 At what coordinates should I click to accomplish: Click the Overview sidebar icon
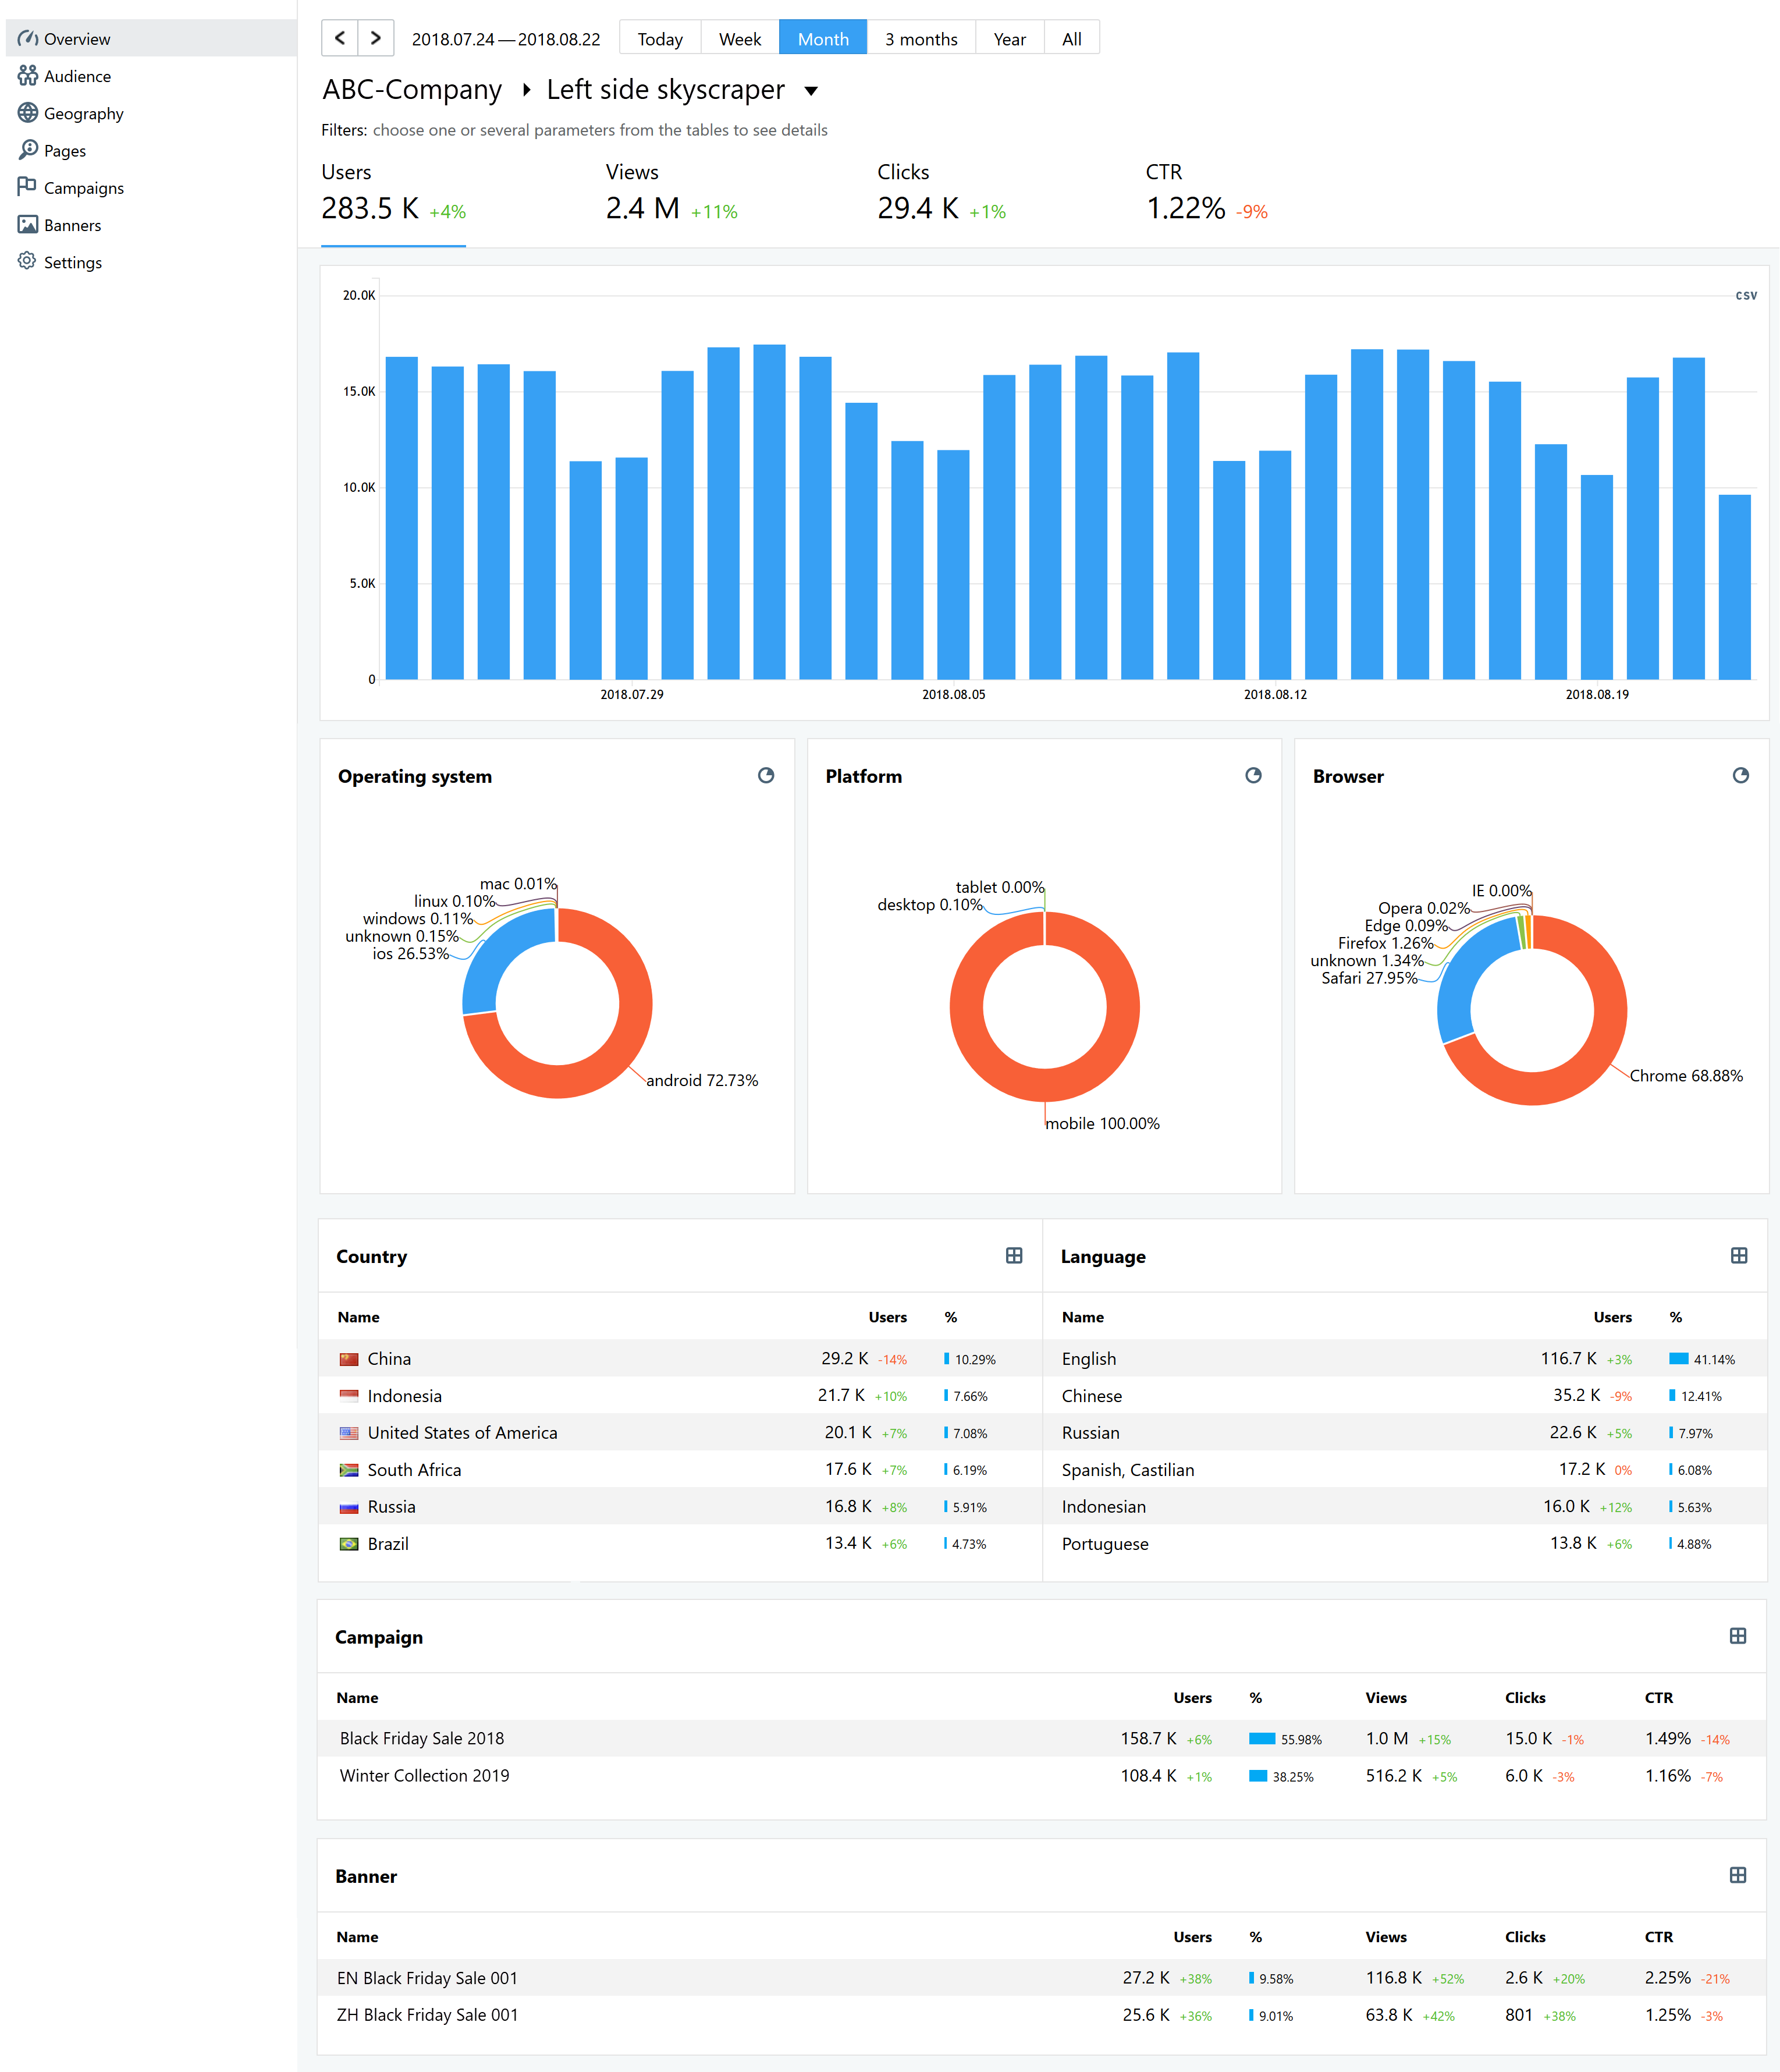point(26,39)
